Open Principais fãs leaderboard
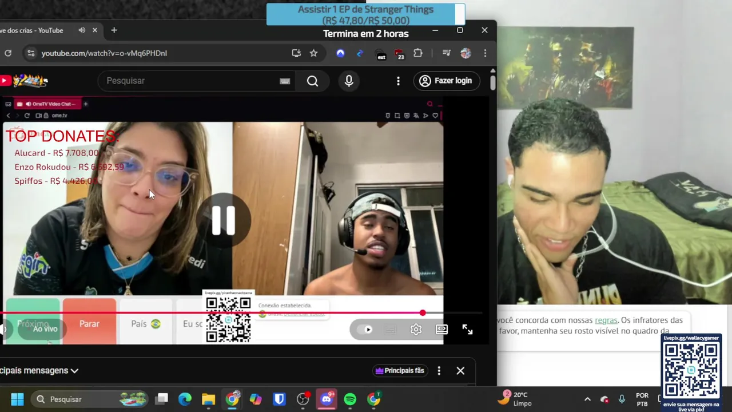Viewport: 732px width, 412px height. [399, 371]
